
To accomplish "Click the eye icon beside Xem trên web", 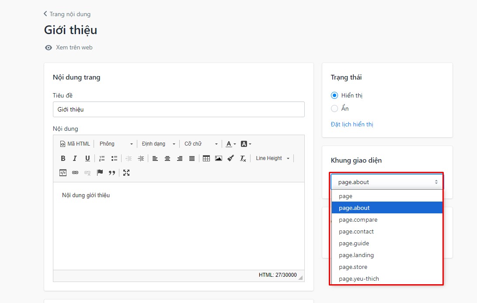I will [x=49, y=48].
